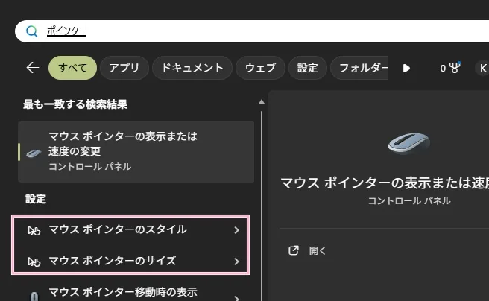Show more filters with the play arrow
The height and width of the screenshot is (301, 489).
click(x=406, y=69)
